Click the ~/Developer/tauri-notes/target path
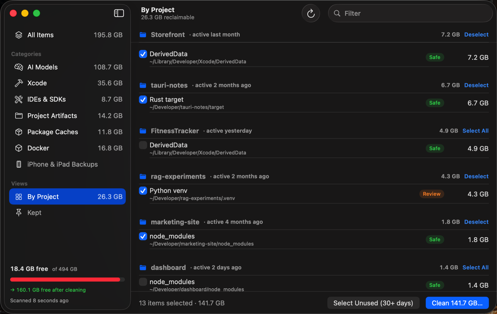This screenshot has height=314, width=497. click(187, 107)
